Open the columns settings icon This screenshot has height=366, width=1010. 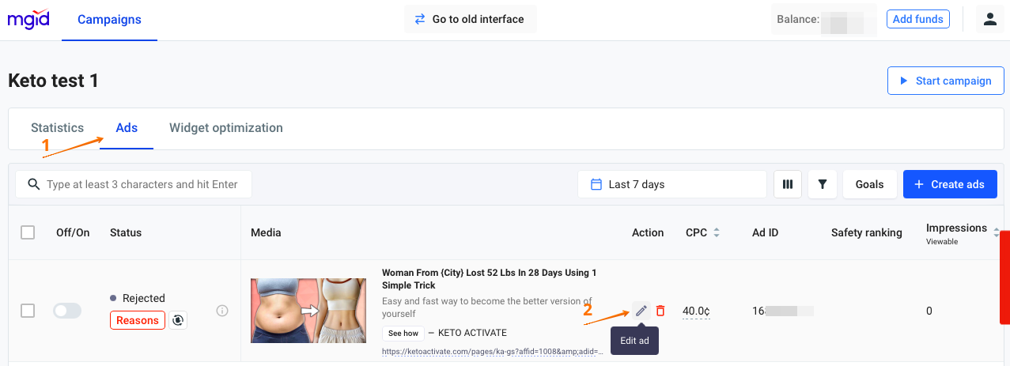click(787, 184)
